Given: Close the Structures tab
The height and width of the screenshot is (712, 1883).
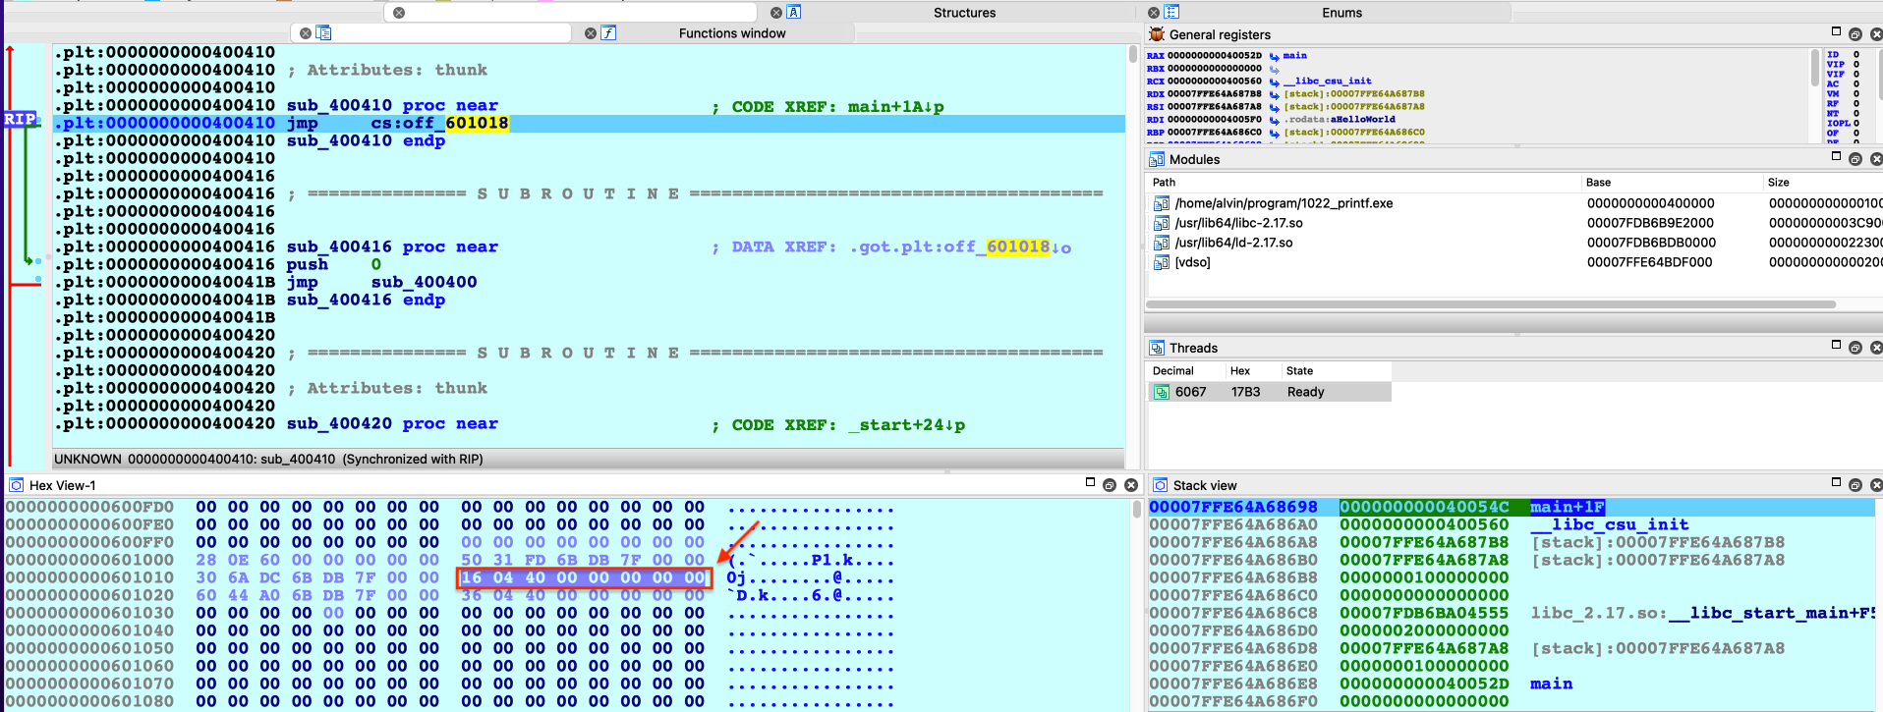Looking at the screenshot, I should [776, 13].
